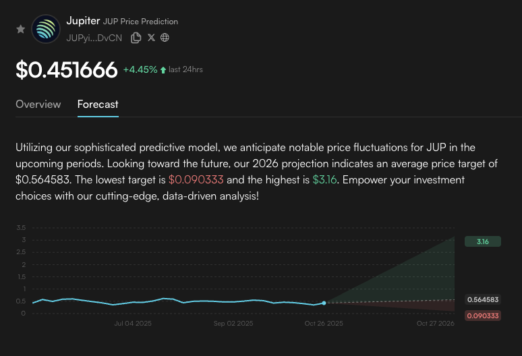Open Jupiter's X (Twitter) profile

(151, 38)
